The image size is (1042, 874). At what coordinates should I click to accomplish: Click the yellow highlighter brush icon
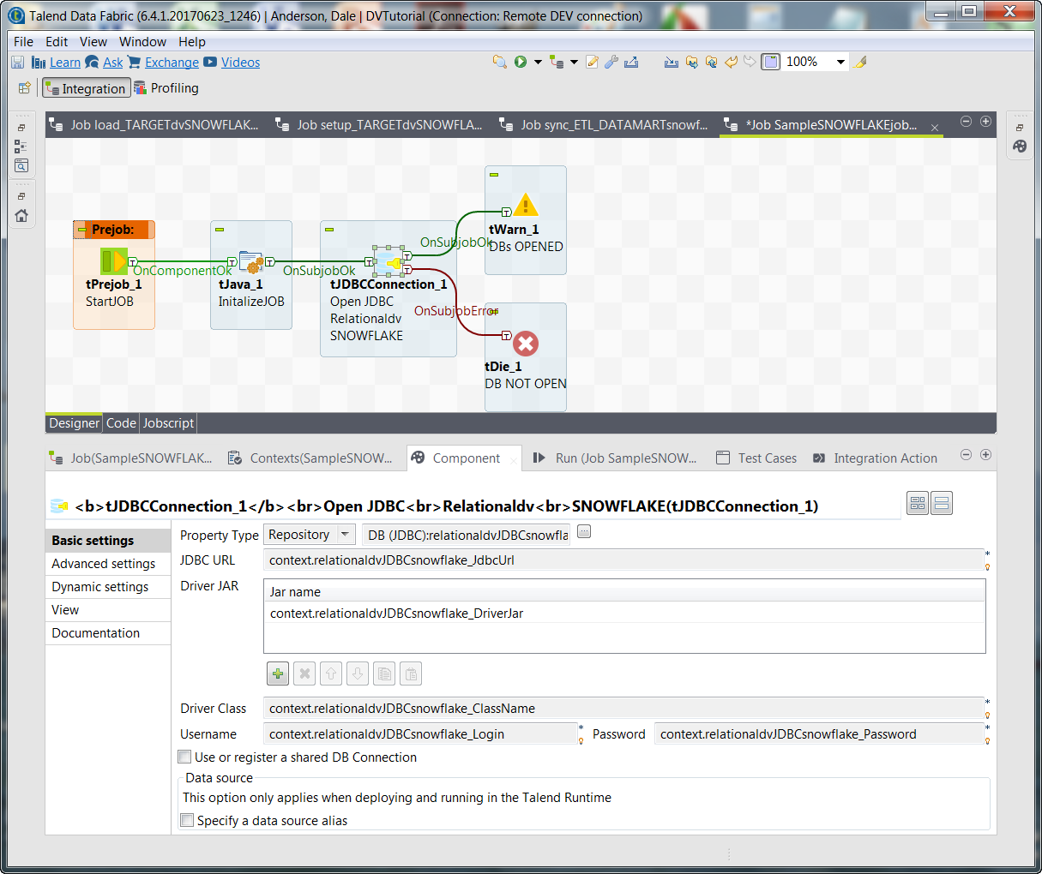pyautogui.click(x=860, y=62)
